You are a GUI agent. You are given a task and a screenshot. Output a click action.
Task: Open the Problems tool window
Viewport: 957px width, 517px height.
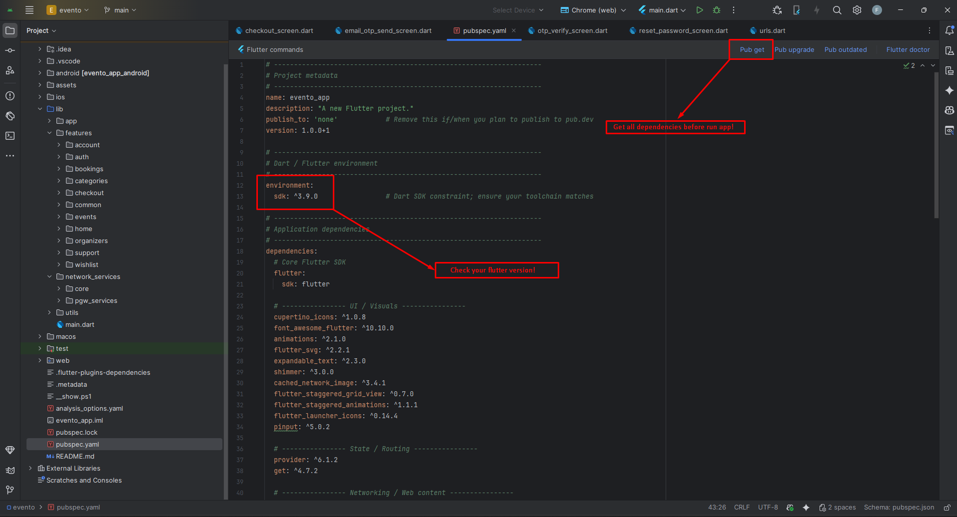[10, 96]
